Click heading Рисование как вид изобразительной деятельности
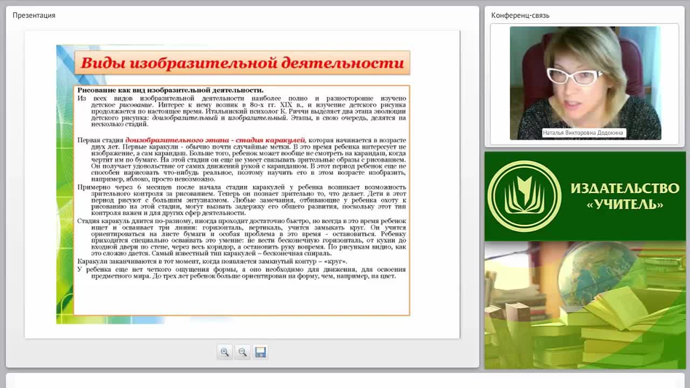The image size is (690, 388). [170, 90]
